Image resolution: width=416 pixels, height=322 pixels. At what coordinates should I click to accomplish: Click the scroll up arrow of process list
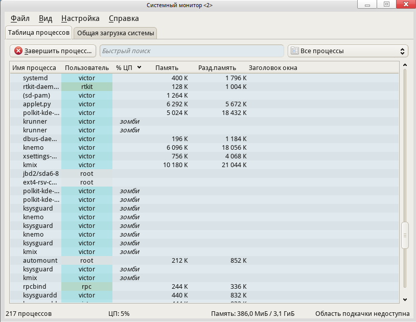pos(405,65)
